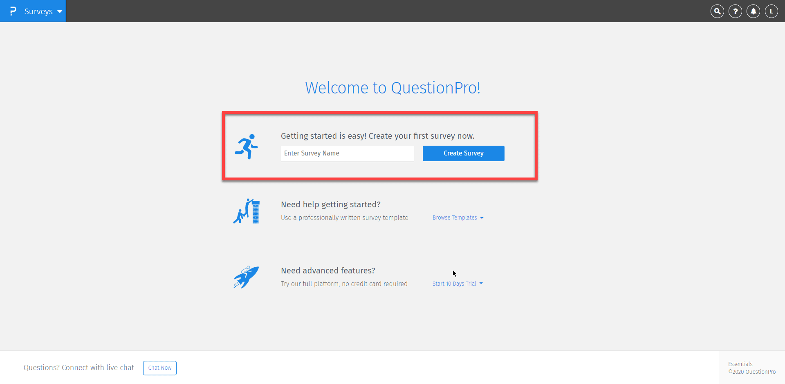This screenshot has height=384, width=785.
Task: Open the notifications bell icon
Action: (753, 11)
